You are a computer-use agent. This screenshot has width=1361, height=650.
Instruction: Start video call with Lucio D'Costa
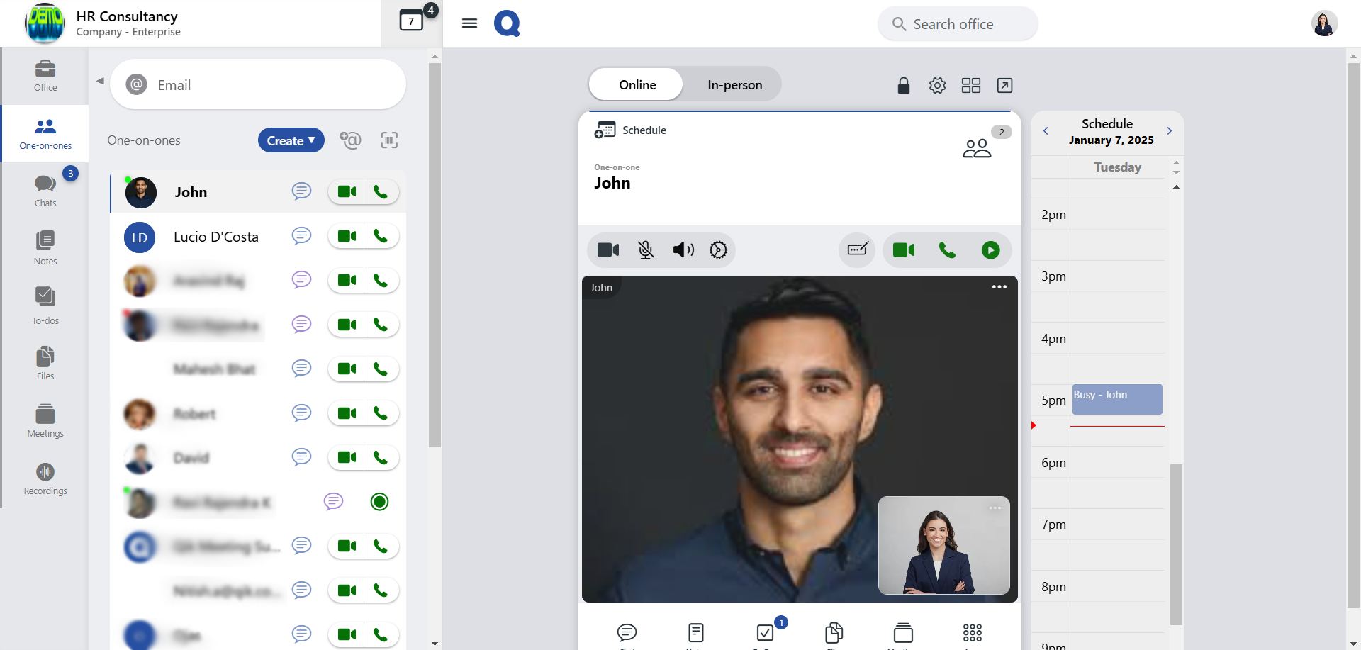(x=347, y=236)
